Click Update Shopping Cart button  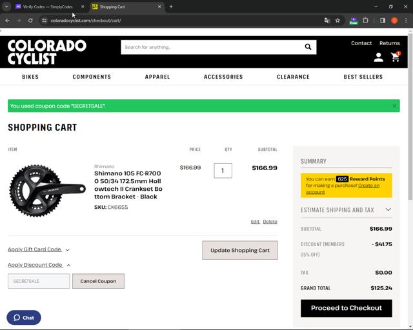pos(240,250)
